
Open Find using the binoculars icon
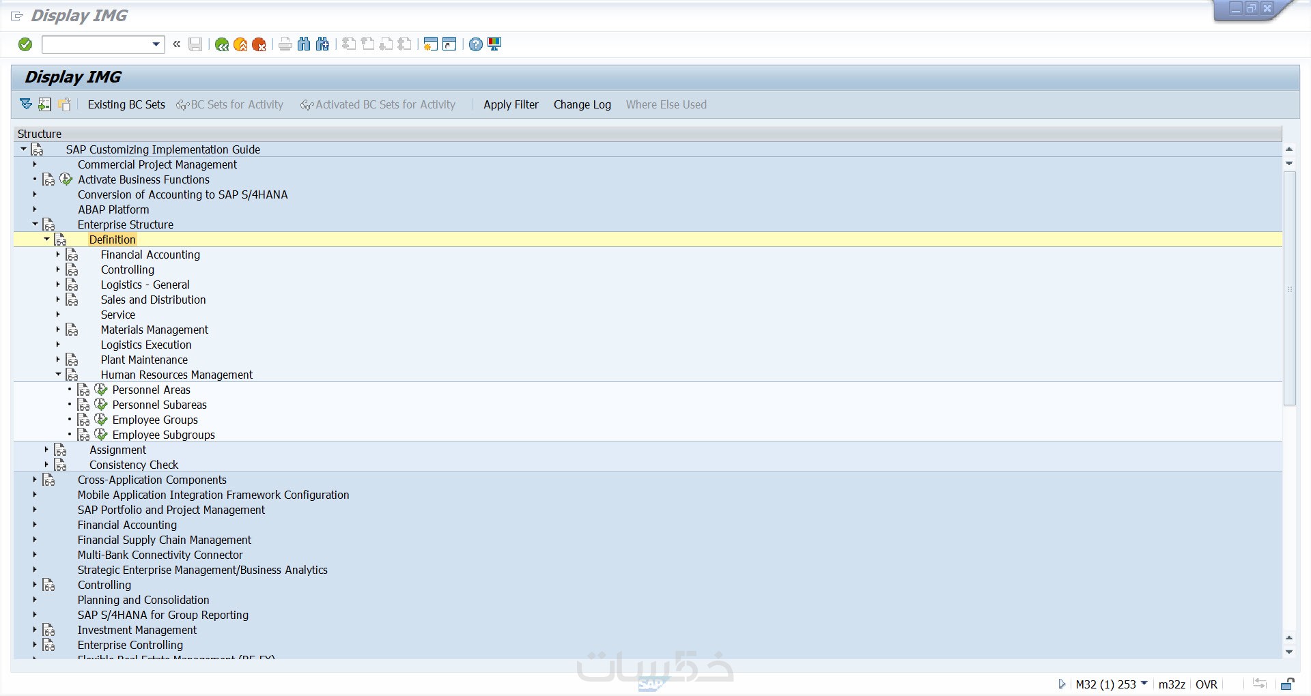[304, 44]
